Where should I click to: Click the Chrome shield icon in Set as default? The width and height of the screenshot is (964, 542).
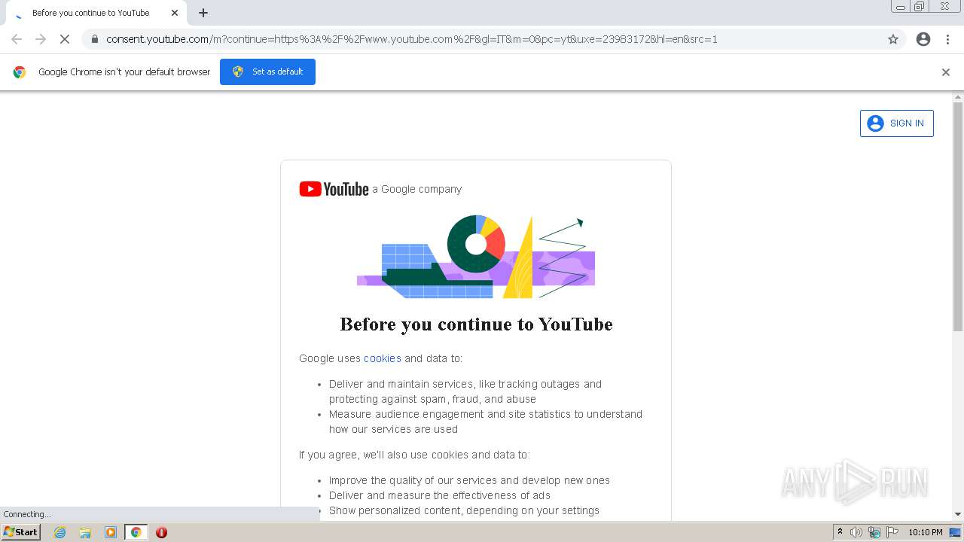(x=238, y=72)
